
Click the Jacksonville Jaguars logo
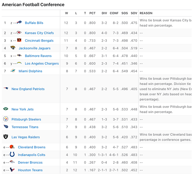13,48
